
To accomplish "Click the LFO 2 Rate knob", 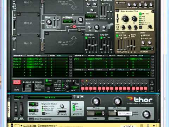I will pos(143,43).
